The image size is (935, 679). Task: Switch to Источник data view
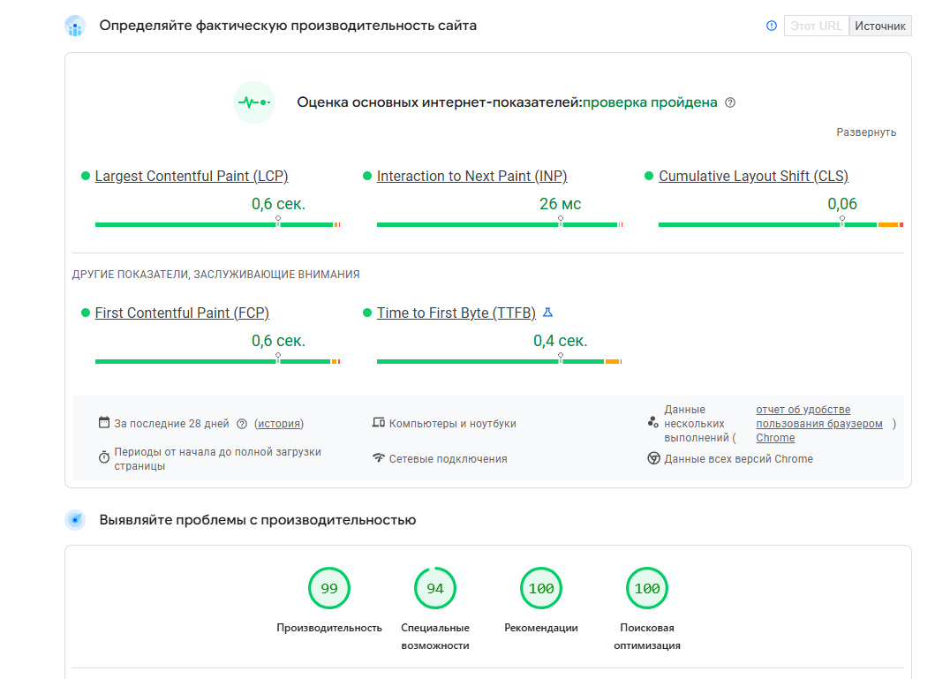pyautogui.click(x=880, y=26)
